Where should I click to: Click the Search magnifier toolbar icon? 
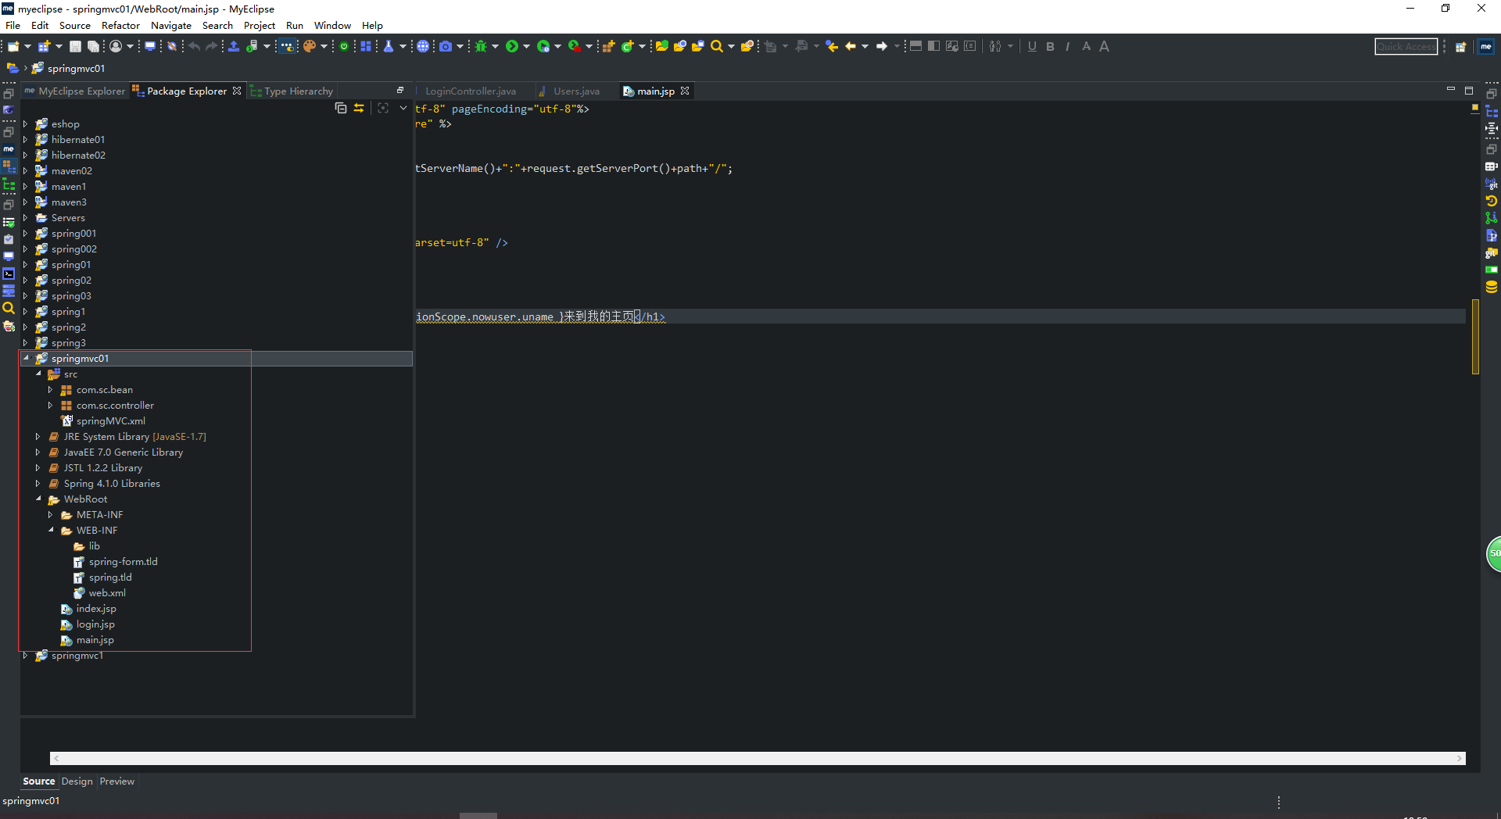pyautogui.click(x=716, y=46)
